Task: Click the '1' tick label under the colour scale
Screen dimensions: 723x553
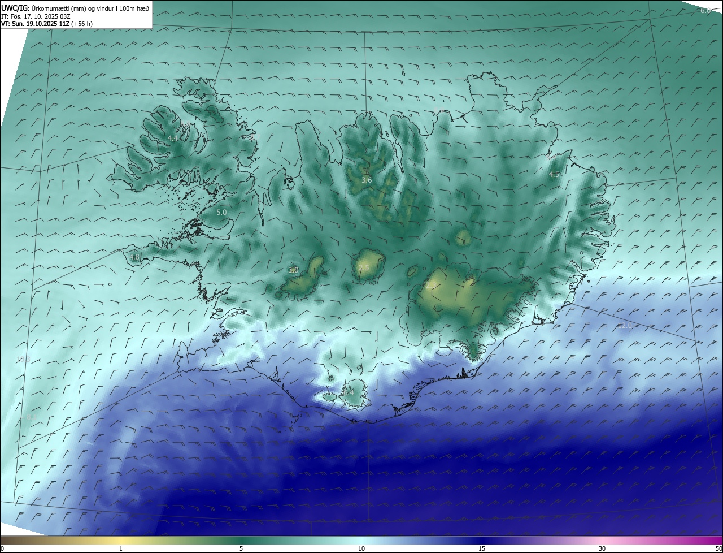Action: [x=121, y=548]
